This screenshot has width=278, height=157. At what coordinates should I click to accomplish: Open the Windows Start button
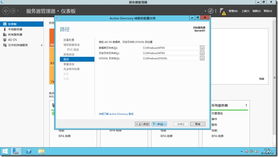tap(5, 151)
